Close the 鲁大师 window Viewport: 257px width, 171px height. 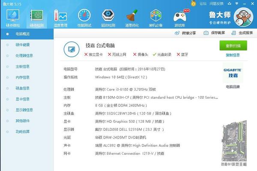(252, 3)
